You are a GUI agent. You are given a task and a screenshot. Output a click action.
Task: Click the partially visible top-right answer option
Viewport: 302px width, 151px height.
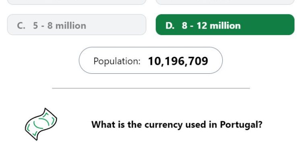click(x=225, y=2)
